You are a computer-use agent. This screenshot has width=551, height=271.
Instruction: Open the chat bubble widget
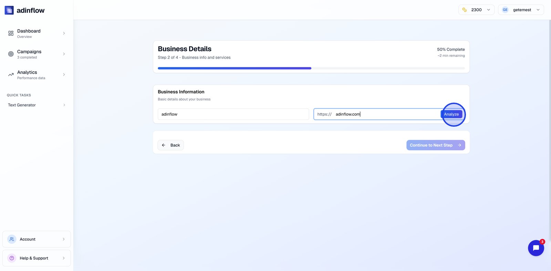(x=536, y=248)
